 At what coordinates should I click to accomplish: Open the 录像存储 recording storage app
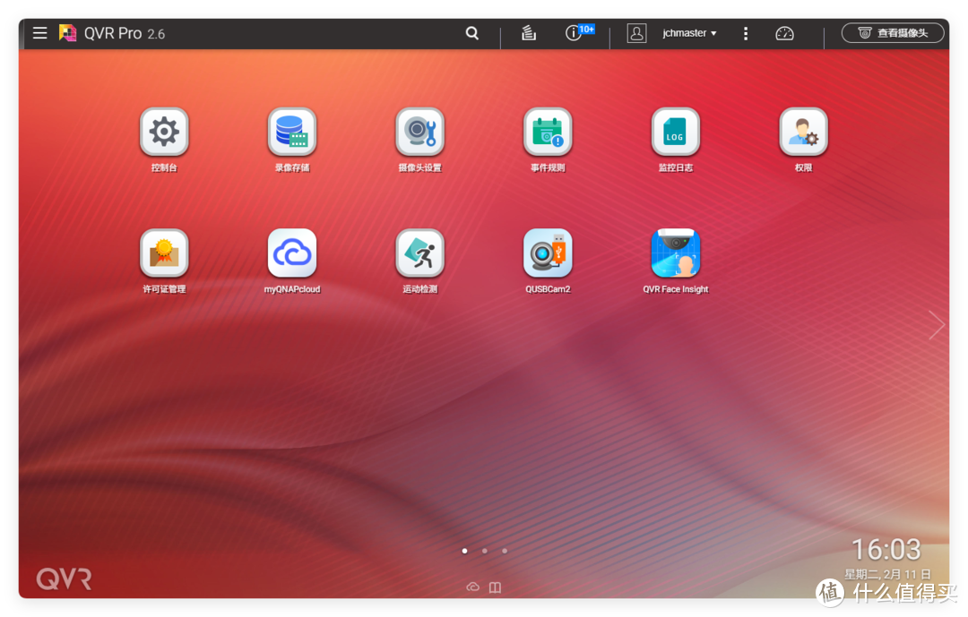tap(292, 133)
